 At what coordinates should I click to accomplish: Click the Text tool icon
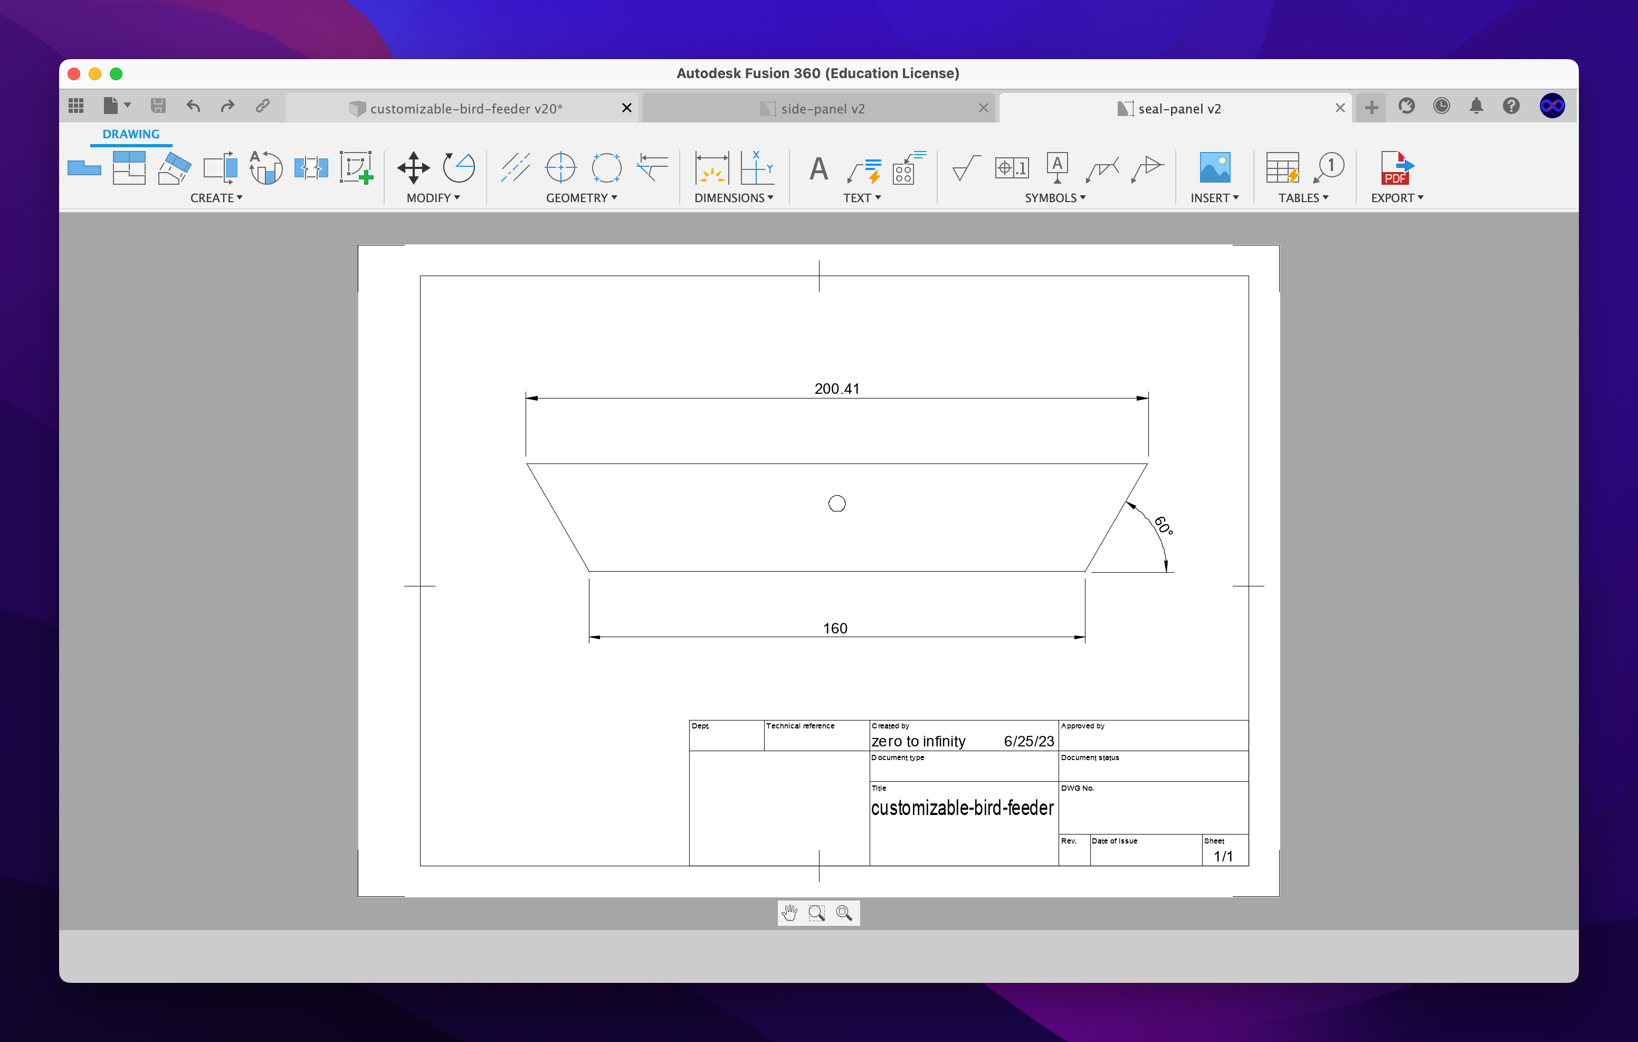(819, 167)
